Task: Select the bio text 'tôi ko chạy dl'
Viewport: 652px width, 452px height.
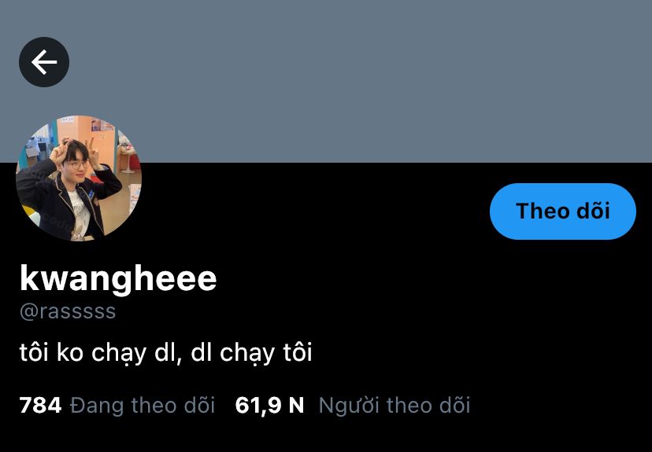Action: 100,353
